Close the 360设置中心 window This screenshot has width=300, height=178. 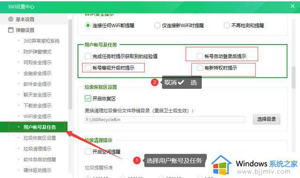click(x=292, y=6)
